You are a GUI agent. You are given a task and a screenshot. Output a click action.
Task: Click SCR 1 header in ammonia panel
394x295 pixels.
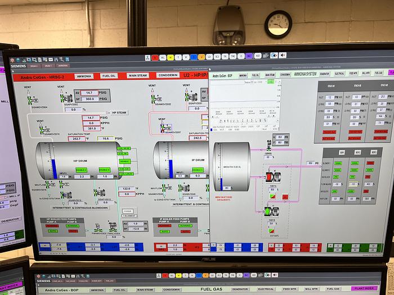tap(342, 152)
